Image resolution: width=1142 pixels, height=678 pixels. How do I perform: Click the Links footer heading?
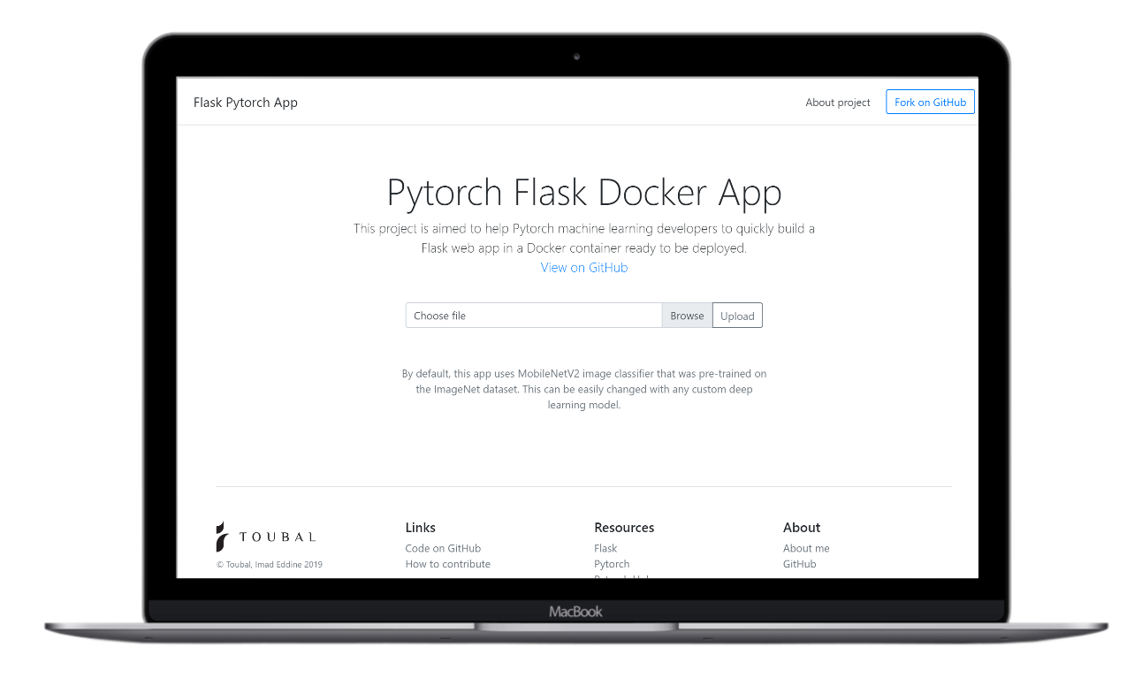[421, 528]
